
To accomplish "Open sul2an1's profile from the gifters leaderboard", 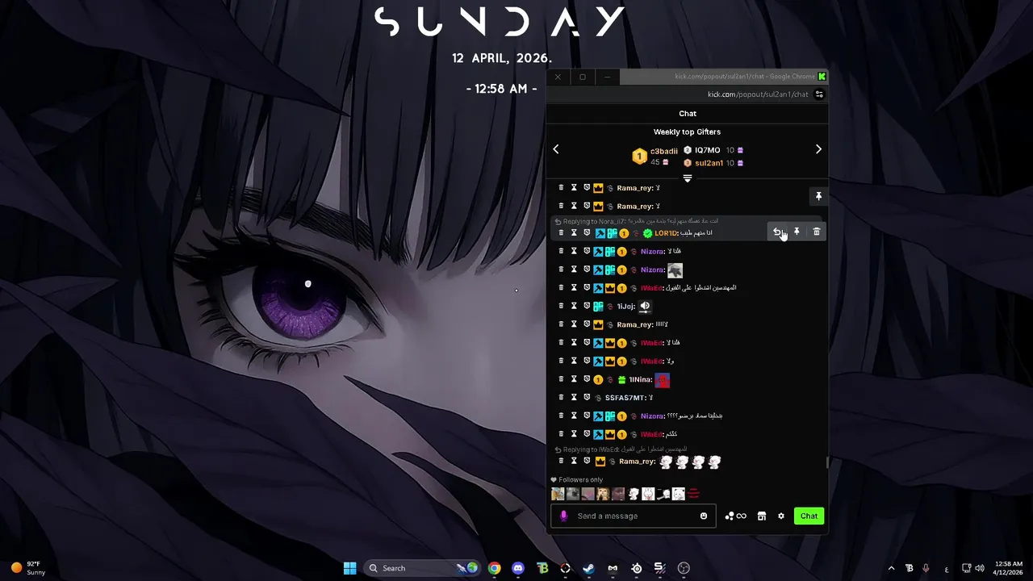I will (709, 163).
